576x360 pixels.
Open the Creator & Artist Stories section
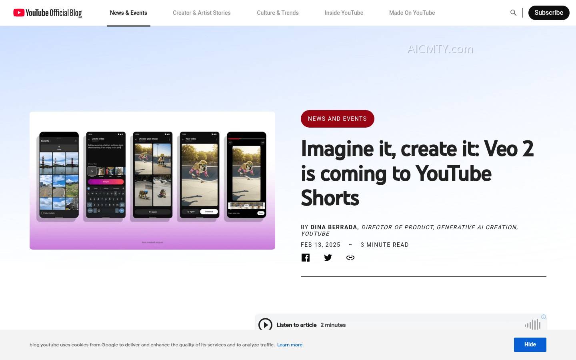coord(202,12)
